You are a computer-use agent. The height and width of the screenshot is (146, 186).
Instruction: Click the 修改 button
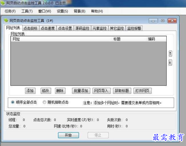(46, 91)
